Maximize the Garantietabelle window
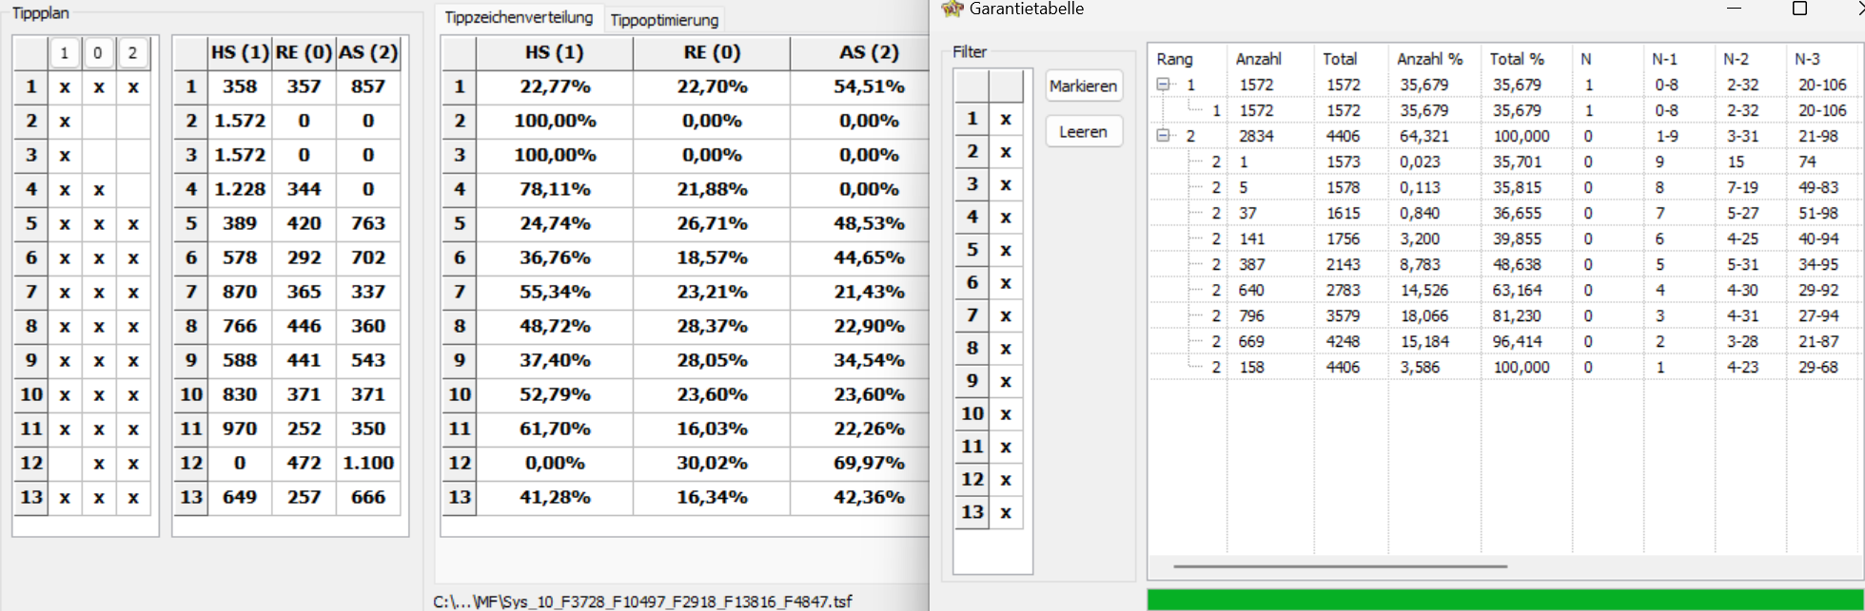This screenshot has height=611, width=1865. point(1799,9)
